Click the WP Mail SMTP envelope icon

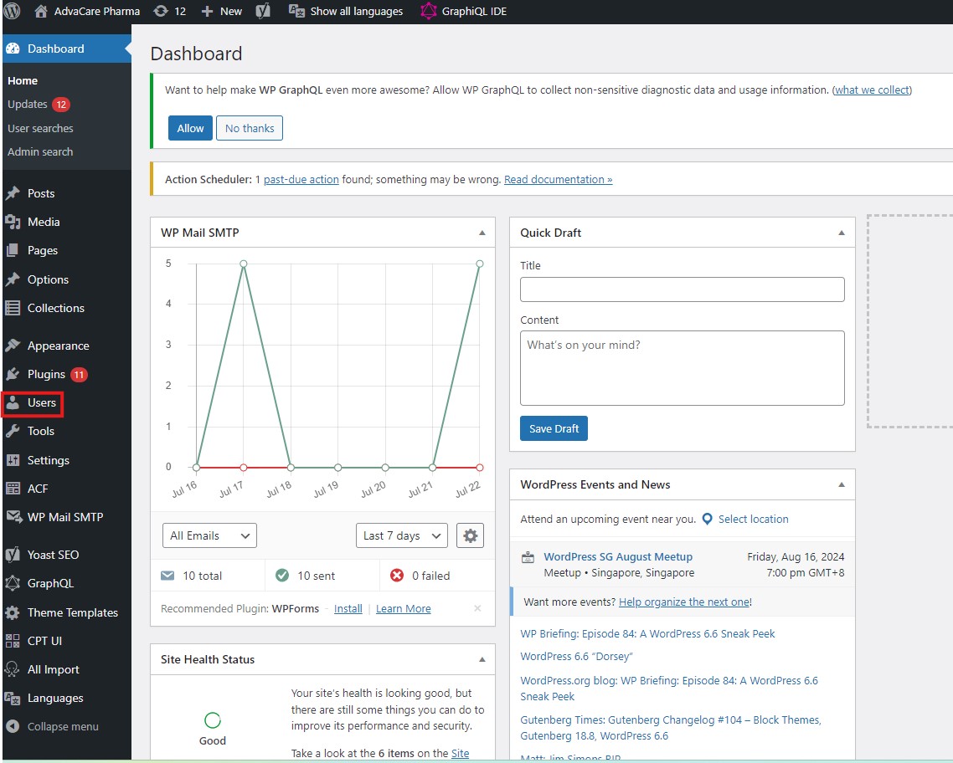pyautogui.click(x=14, y=516)
